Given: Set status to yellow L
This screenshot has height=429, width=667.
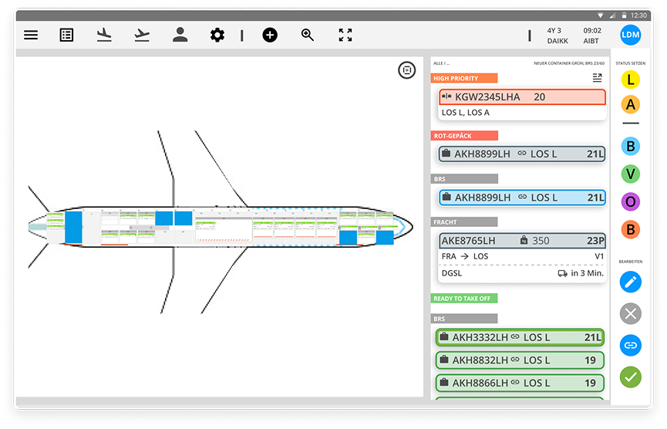Looking at the screenshot, I should (x=631, y=79).
